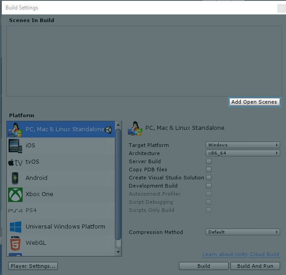Select the Android platform icon
This screenshot has width=286, height=275.
click(x=15, y=178)
